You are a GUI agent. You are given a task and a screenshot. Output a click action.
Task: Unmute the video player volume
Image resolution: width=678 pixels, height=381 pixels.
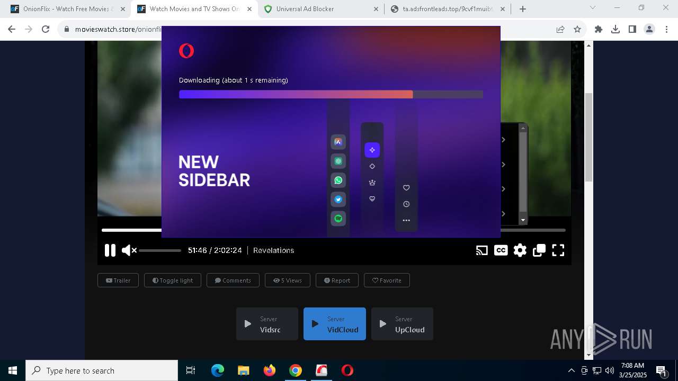click(129, 250)
